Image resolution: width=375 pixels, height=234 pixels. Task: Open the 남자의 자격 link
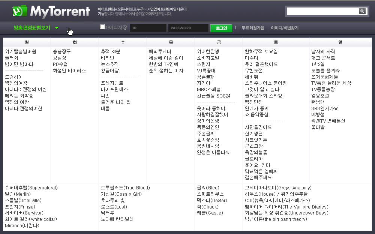(x=323, y=51)
